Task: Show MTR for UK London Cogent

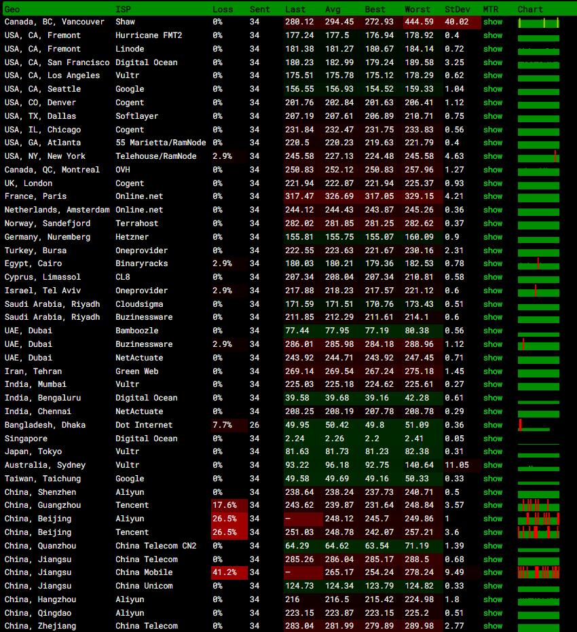Action: click(x=493, y=183)
